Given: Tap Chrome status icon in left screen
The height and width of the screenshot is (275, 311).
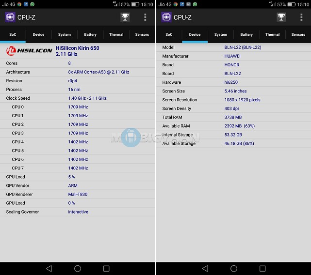Looking at the screenshot, I should coord(19,4).
